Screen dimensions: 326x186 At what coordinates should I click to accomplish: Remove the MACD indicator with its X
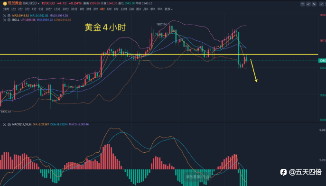click(5, 124)
